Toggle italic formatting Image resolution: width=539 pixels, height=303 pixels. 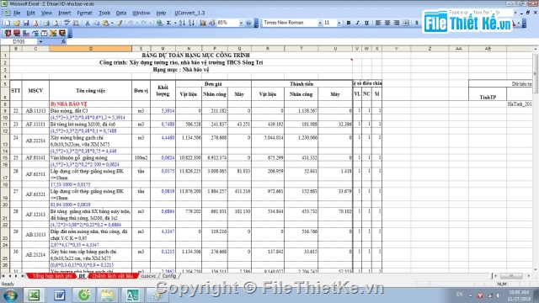(357, 23)
